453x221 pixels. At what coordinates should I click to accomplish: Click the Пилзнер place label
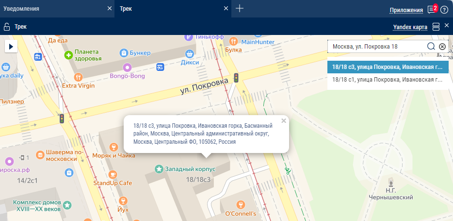[x=12, y=102]
